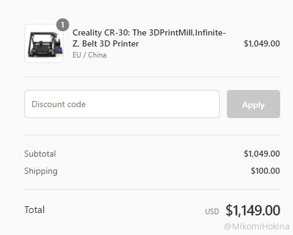Open the Creality CR-30 3DPrintMill product title
The image size is (293, 235).
pos(149,38)
